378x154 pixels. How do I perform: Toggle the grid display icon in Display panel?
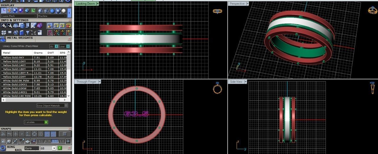[4, 11]
